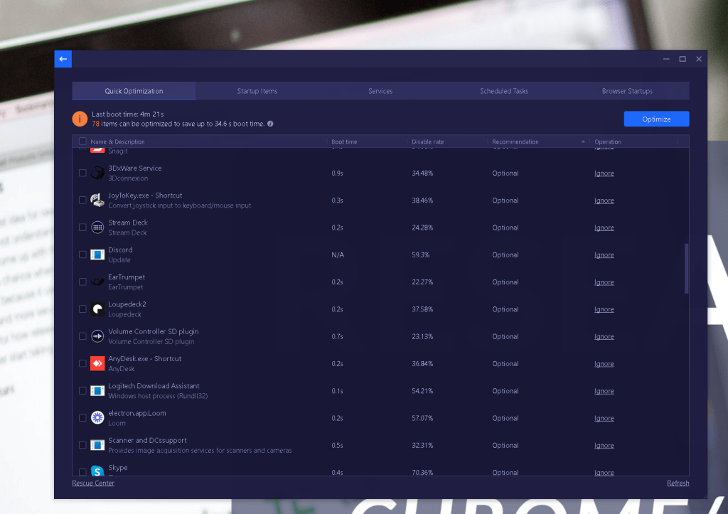The height and width of the screenshot is (514, 728).
Task: Maximize the optimizer window
Action: coord(682,59)
